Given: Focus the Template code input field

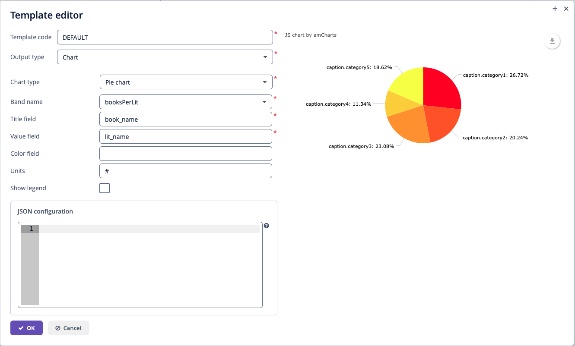Looking at the screenshot, I should (x=165, y=37).
